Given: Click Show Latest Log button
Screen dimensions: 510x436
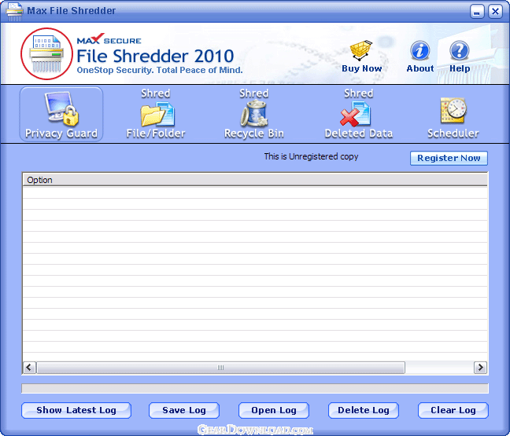Looking at the screenshot, I should coord(76,410).
